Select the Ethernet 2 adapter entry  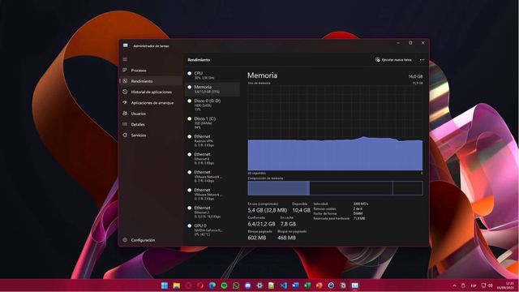tap(212, 212)
